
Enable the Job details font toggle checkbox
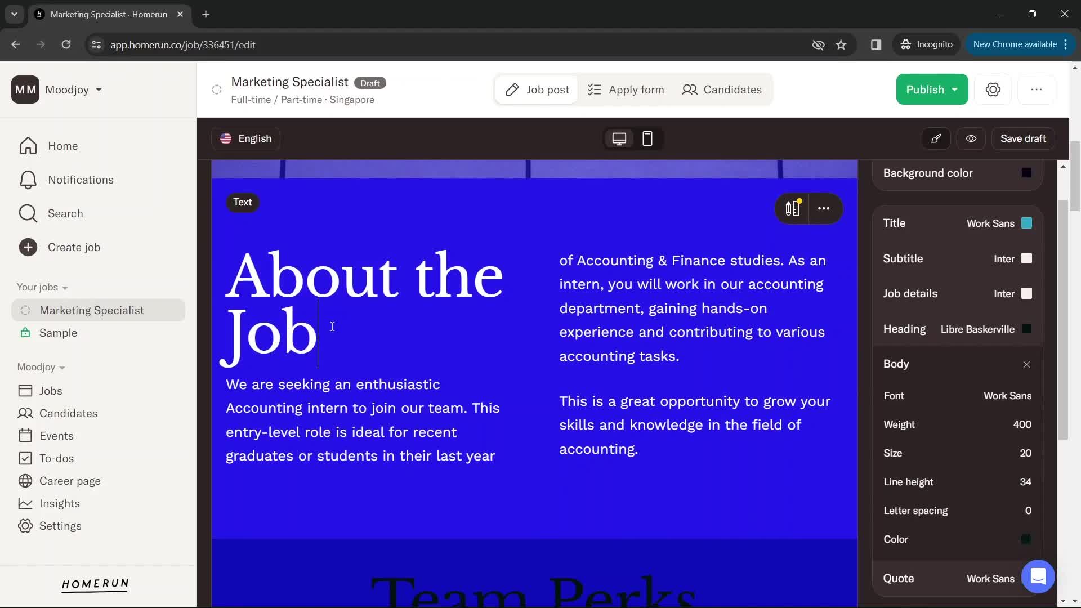coord(1028,294)
